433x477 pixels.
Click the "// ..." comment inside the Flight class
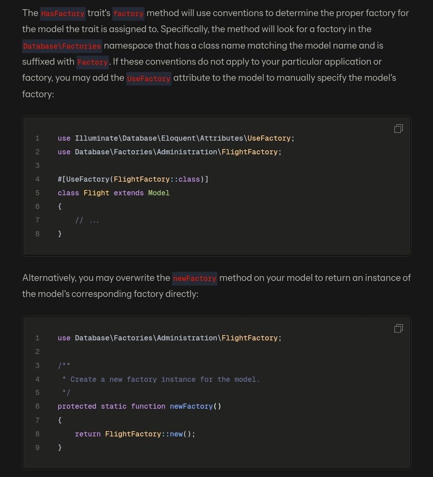pos(87,220)
